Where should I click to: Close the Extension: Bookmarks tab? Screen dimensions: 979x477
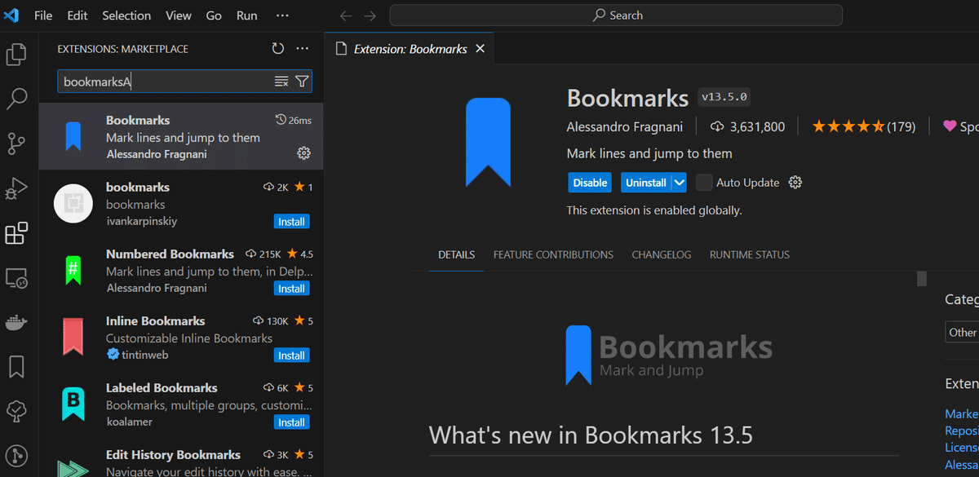(480, 49)
